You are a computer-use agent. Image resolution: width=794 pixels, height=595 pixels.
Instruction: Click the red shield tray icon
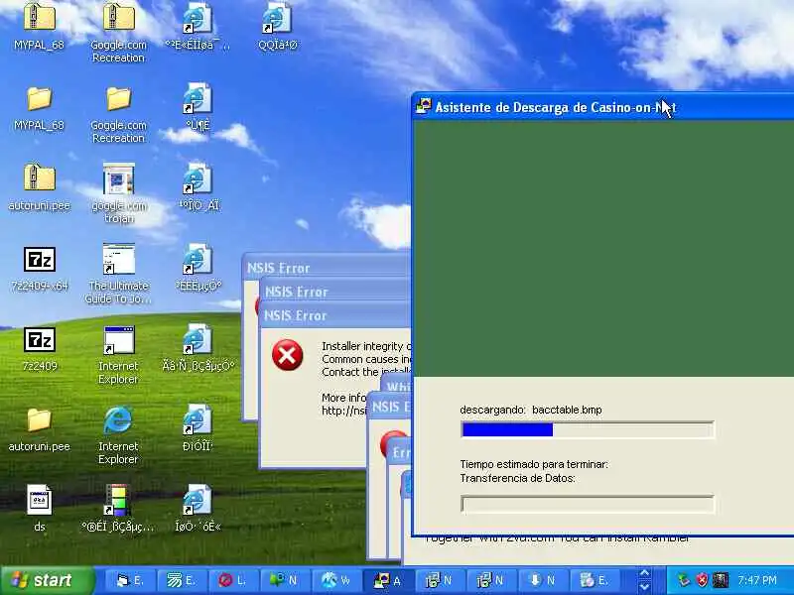click(702, 580)
